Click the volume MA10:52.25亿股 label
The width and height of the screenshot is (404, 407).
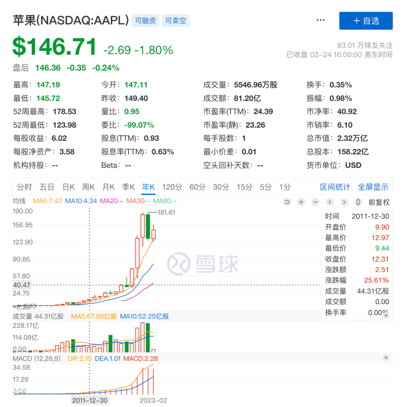point(144,317)
